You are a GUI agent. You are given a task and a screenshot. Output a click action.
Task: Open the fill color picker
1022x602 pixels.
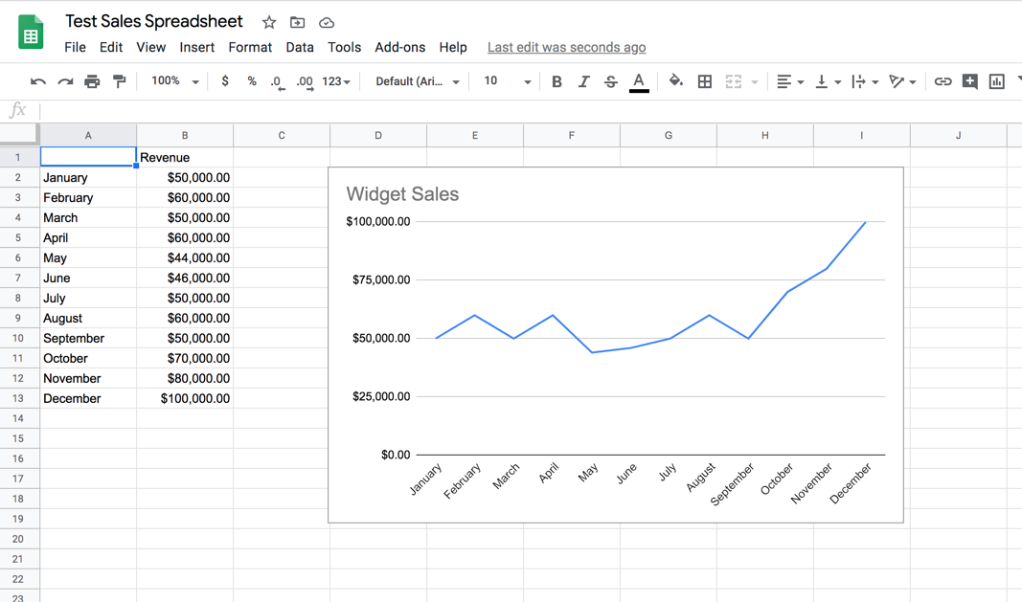676,80
